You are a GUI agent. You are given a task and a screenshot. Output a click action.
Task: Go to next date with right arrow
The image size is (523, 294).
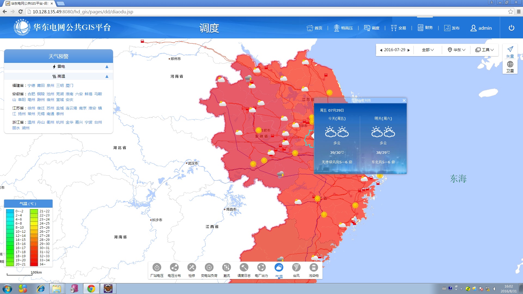409,50
